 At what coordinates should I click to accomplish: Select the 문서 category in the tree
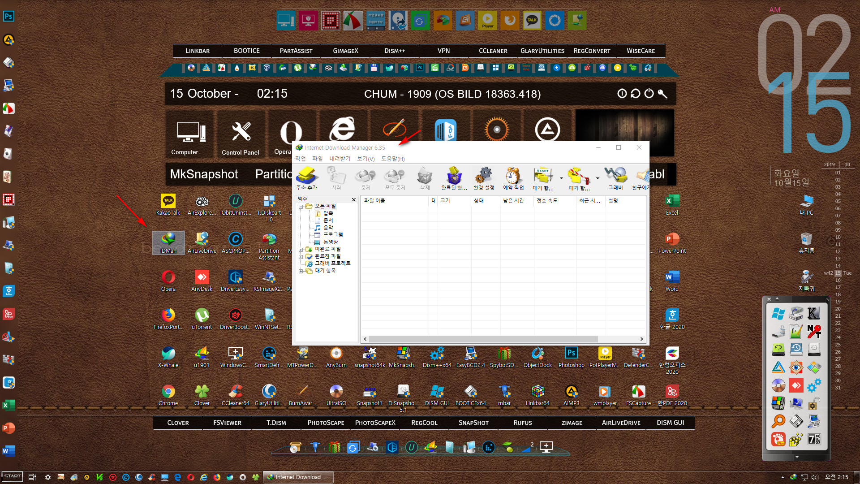coord(328,220)
